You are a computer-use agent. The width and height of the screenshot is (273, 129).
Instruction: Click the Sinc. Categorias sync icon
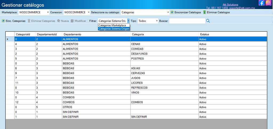pyautogui.click(x=3, y=21)
